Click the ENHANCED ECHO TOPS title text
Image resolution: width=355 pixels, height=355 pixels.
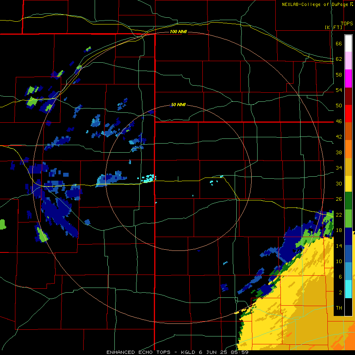pos(138,352)
